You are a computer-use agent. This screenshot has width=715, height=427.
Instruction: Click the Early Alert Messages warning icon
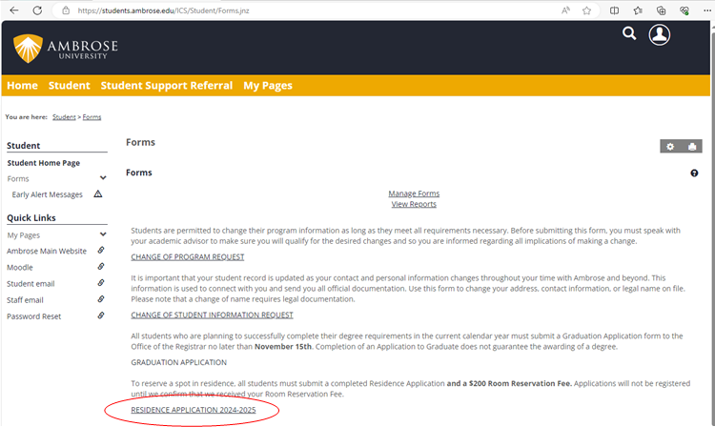(97, 194)
